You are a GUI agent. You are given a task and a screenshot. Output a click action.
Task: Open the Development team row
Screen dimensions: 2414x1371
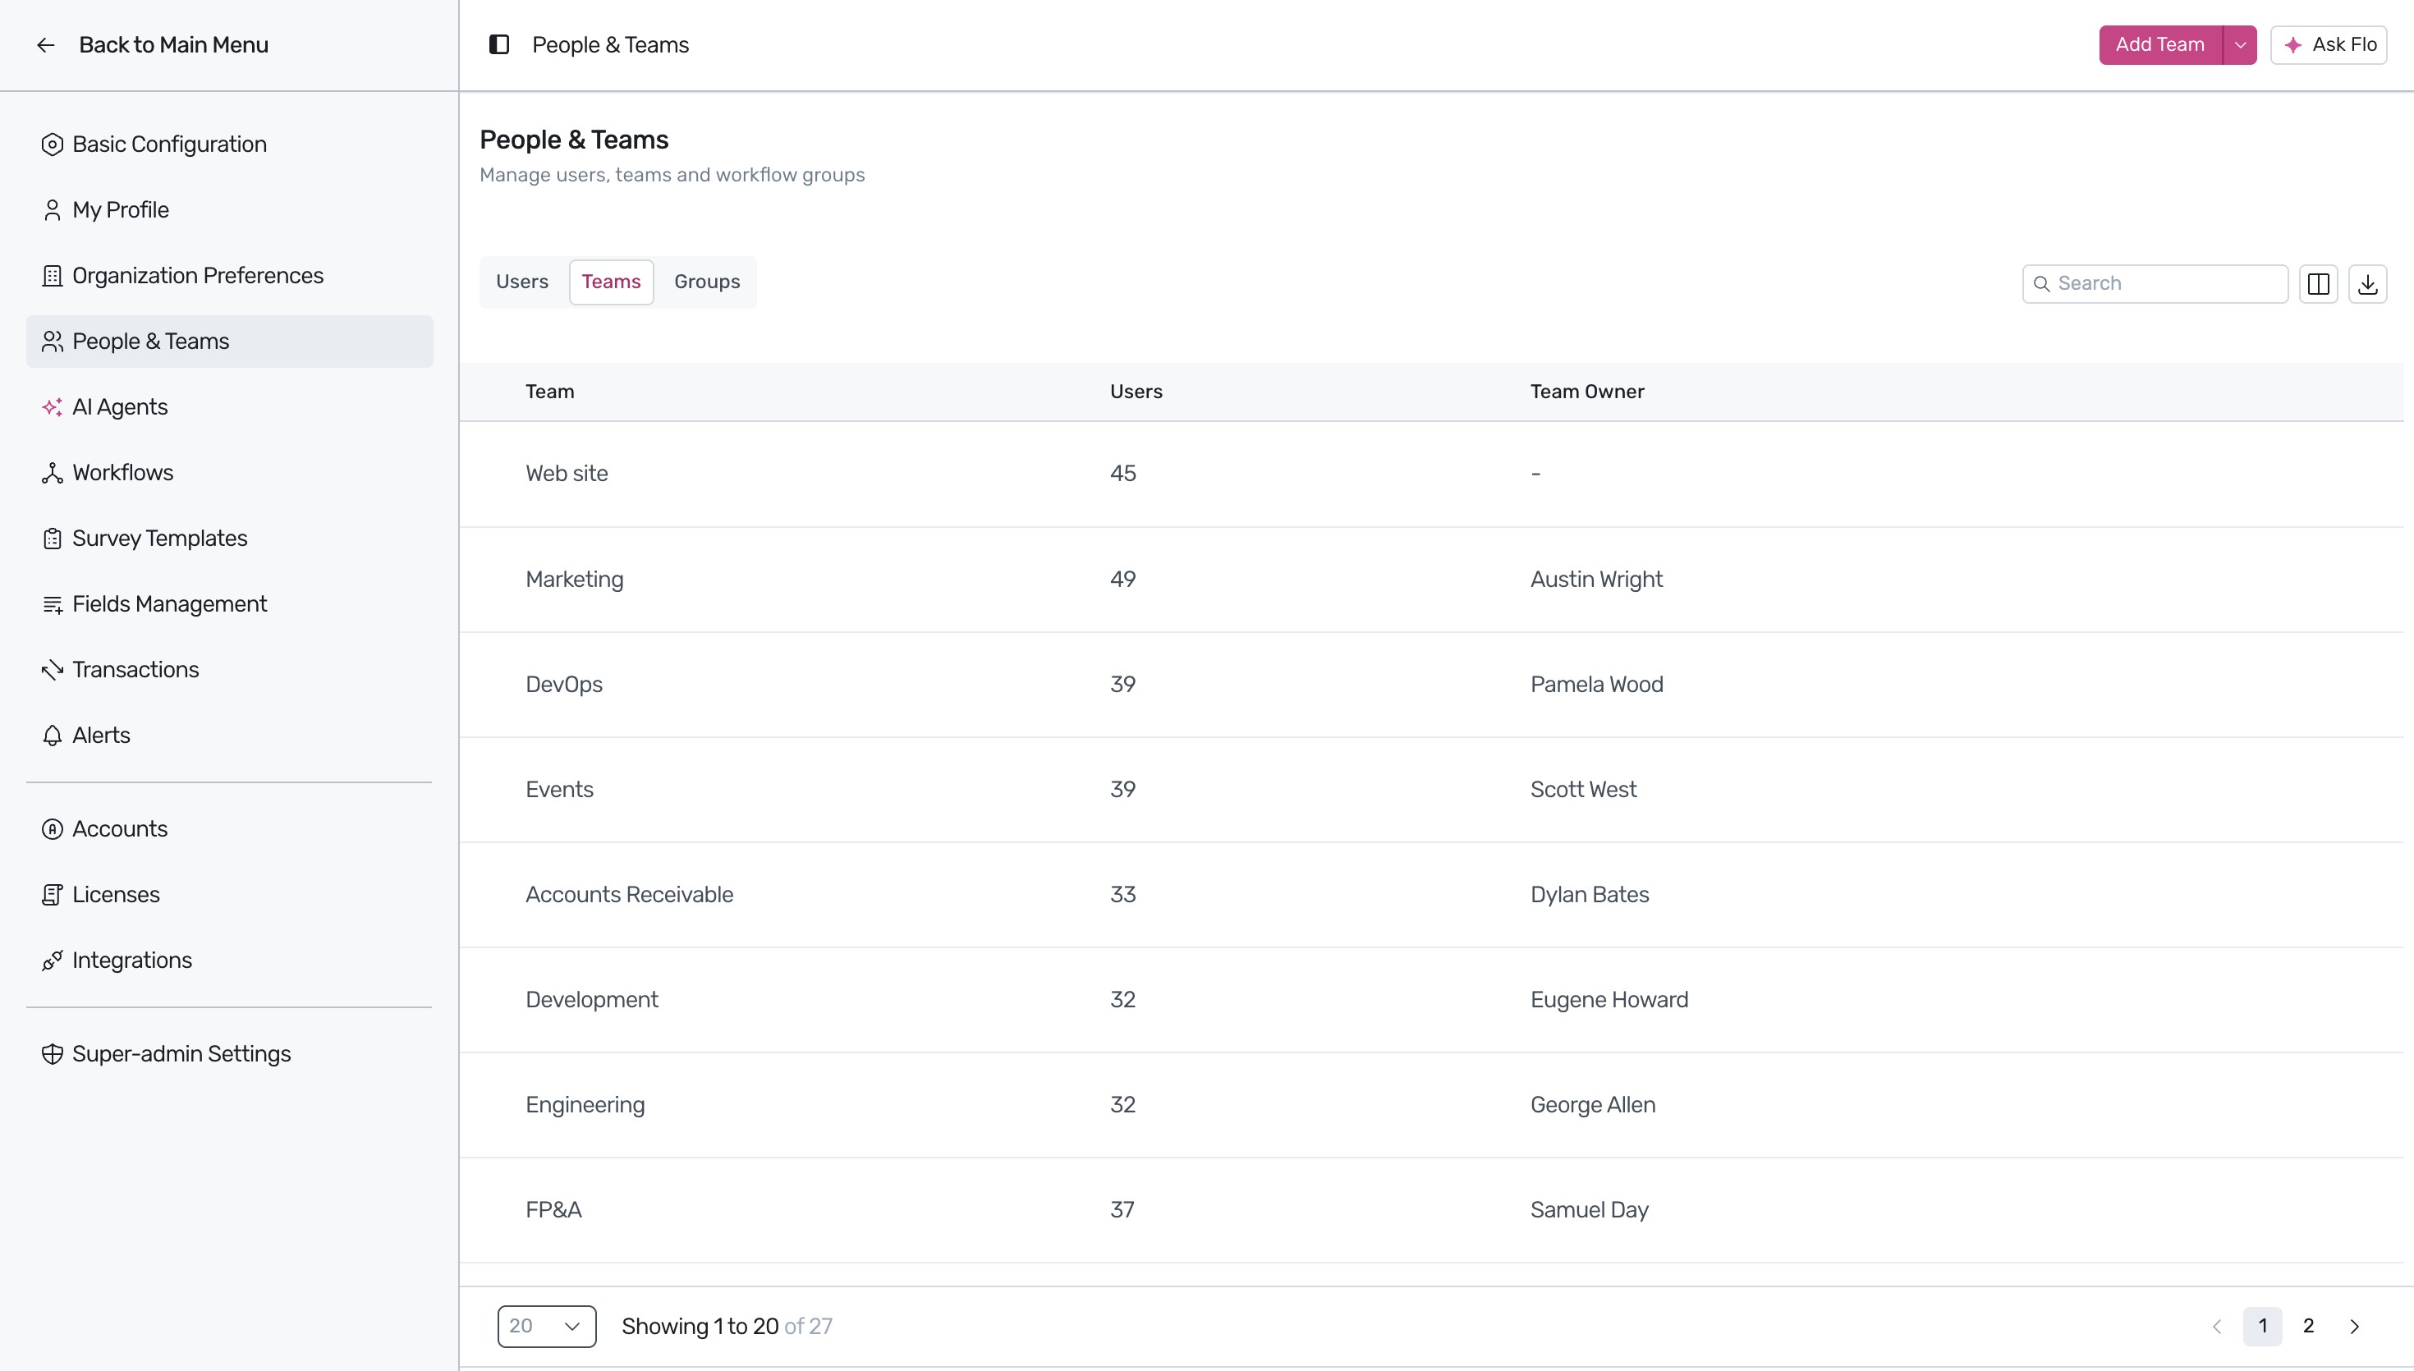1432,1000
